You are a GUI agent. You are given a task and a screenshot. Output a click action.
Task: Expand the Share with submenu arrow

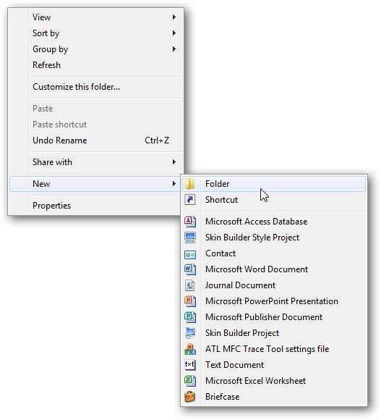pos(174,162)
